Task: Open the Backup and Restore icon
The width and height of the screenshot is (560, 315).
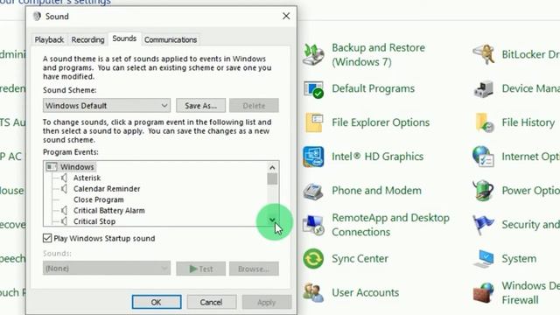Action: [313, 54]
